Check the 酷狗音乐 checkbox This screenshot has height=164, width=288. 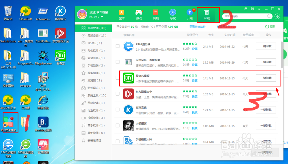(x=118, y=110)
